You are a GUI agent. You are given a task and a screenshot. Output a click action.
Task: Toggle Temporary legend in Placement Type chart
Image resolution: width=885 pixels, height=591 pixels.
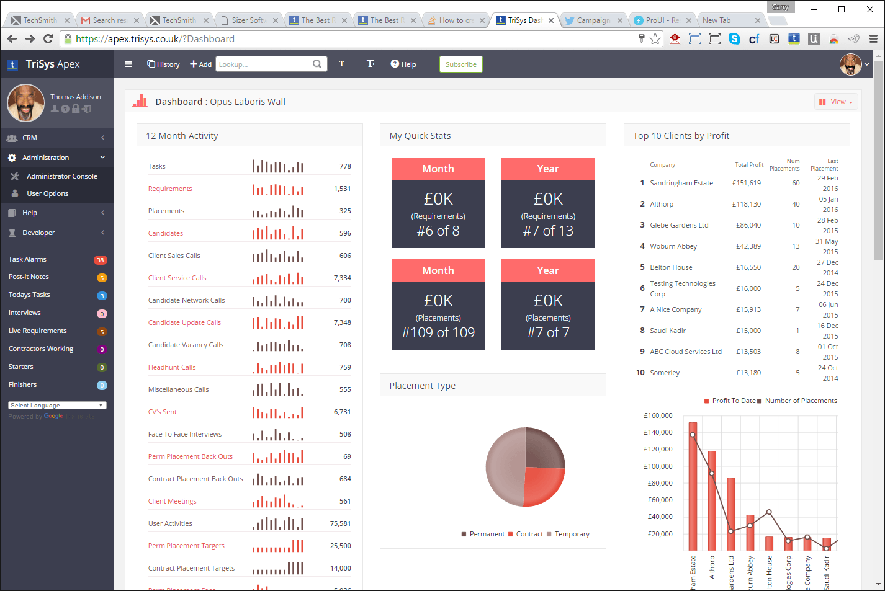568,534
